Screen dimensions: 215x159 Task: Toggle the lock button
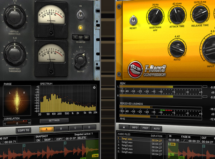124,127
